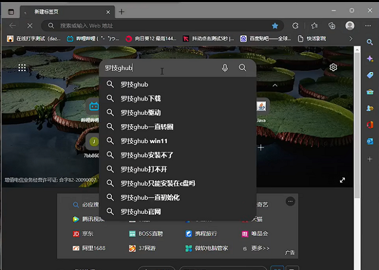Select the suggestion 罗技ghub安装不了

click(x=178, y=155)
